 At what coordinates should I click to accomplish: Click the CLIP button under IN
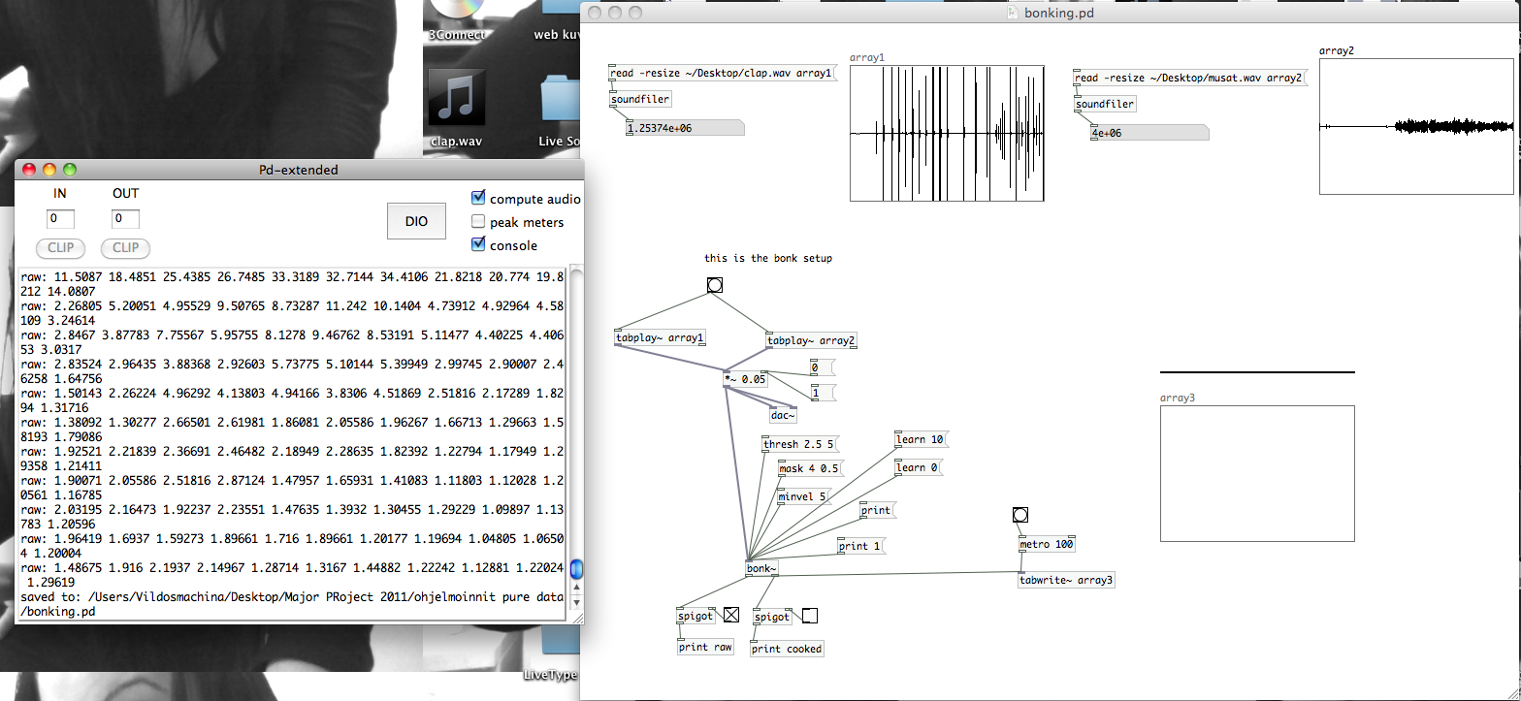[x=60, y=247]
